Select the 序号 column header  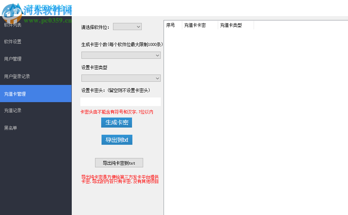pos(172,25)
